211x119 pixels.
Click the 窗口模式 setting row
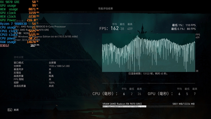[52, 63]
